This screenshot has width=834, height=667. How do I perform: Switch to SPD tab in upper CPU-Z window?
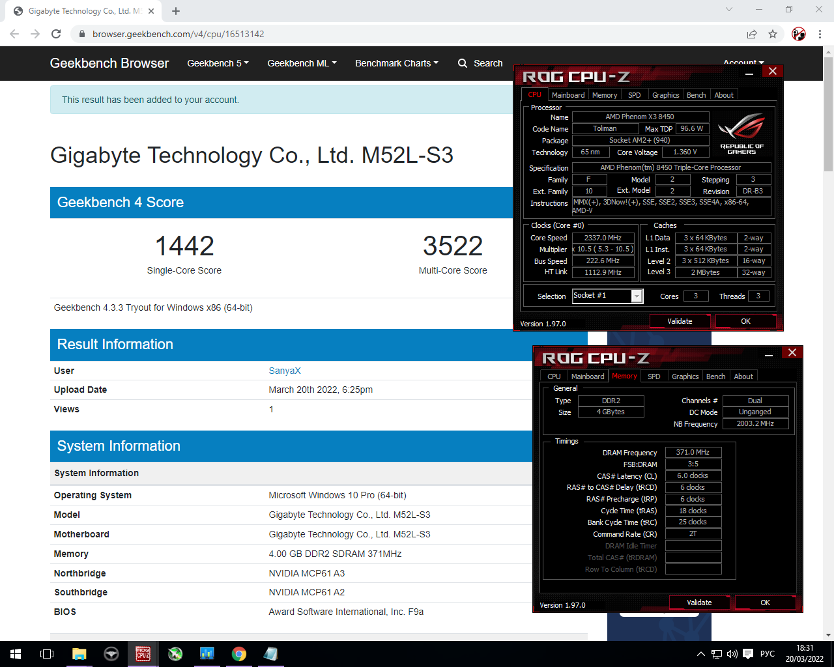click(635, 95)
